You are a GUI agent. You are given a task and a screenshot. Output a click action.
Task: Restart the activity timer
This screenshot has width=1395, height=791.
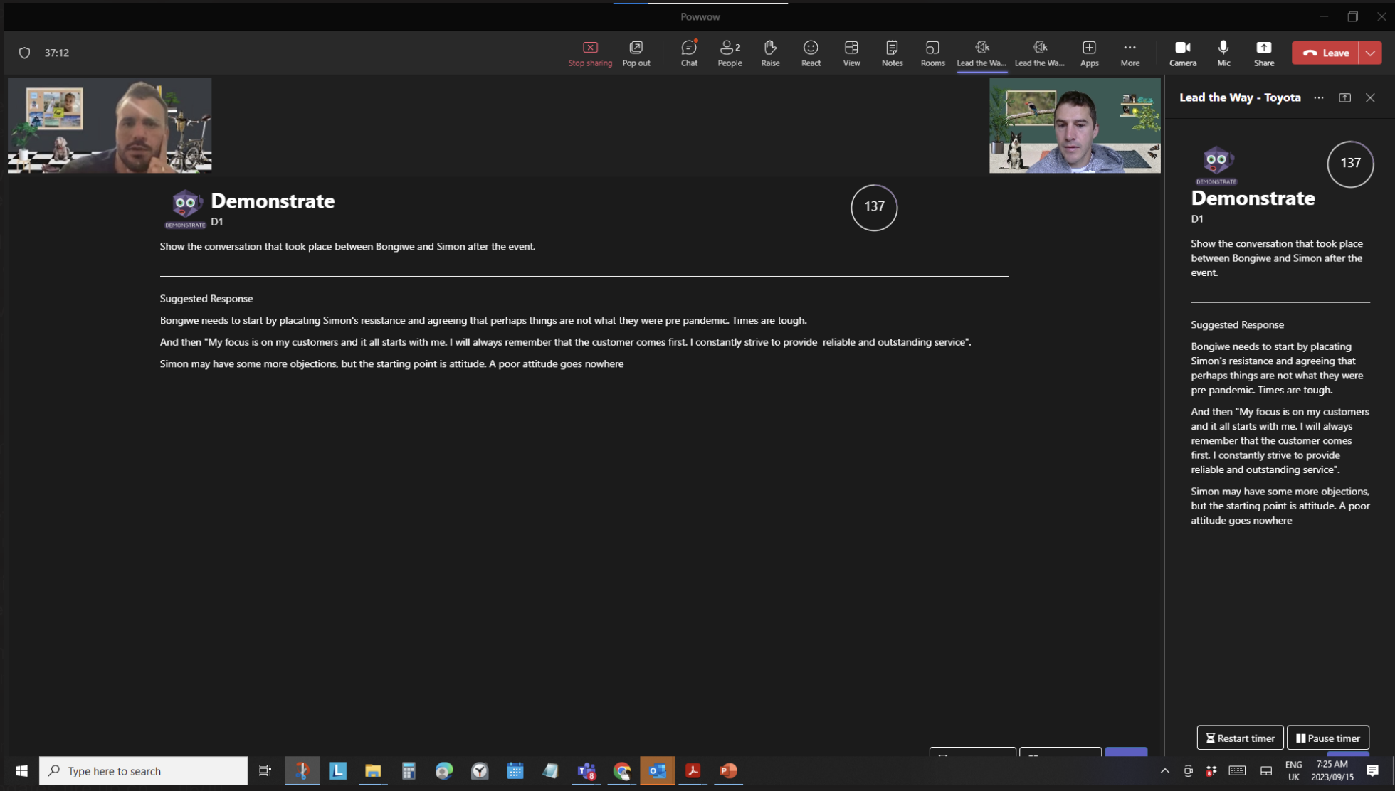(1240, 738)
